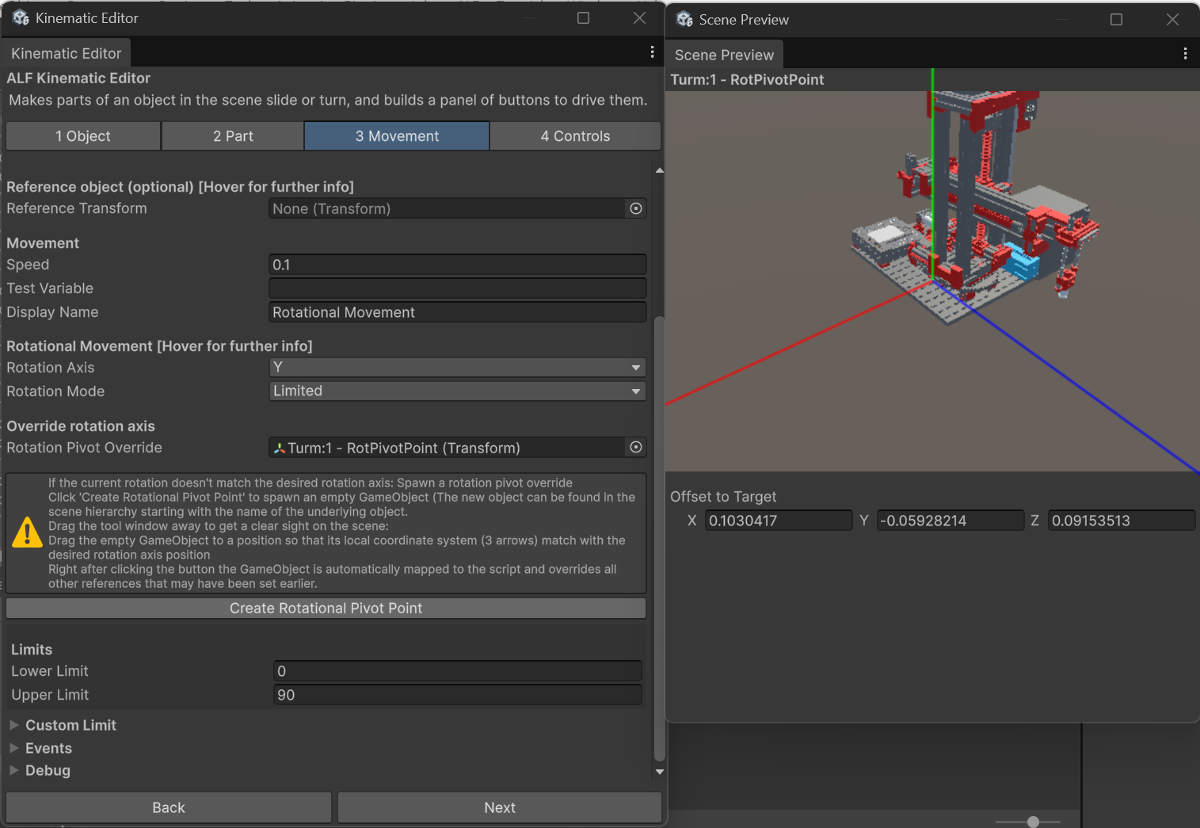
Task: Click the Speed input field
Action: coord(458,265)
